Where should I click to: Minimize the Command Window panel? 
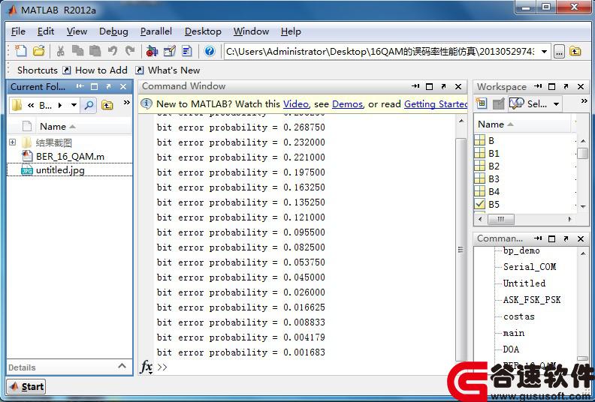[x=415, y=87]
